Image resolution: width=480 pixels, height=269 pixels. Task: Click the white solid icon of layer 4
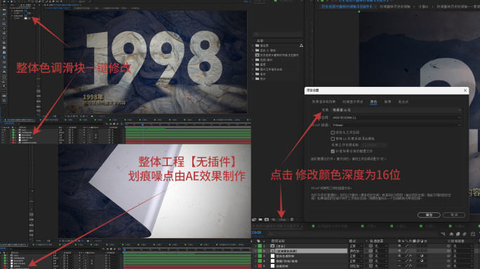point(272,261)
